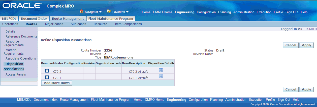Open Material Requirements in side menu
This screenshot has height=107, width=317.
pos(14,52)
